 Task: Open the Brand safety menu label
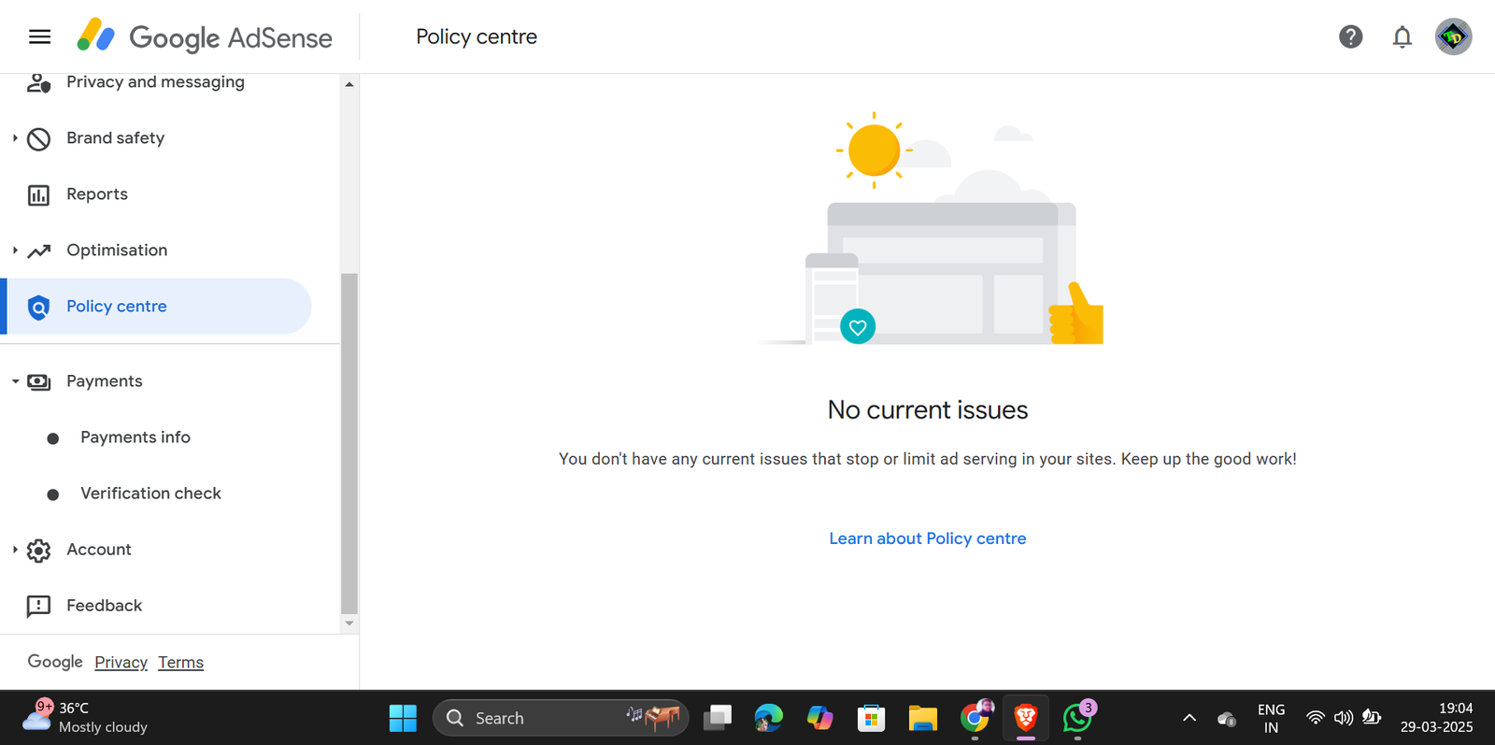115,138
